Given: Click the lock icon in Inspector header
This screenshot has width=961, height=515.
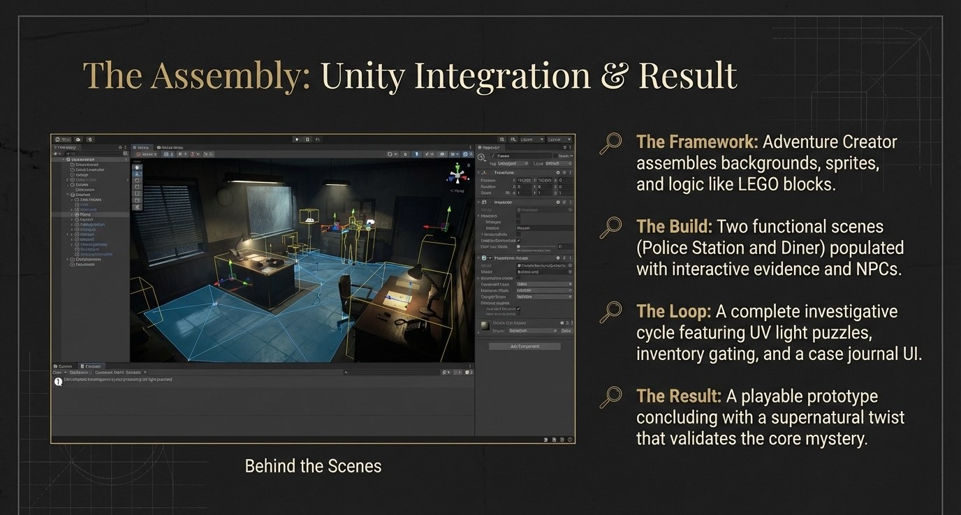Looking at the screenshot, I should (x=563, y=147).
